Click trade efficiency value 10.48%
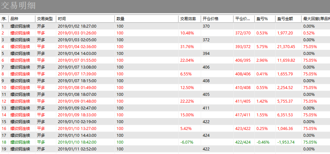This screenshot has height=154, width=330. [187, 33]
